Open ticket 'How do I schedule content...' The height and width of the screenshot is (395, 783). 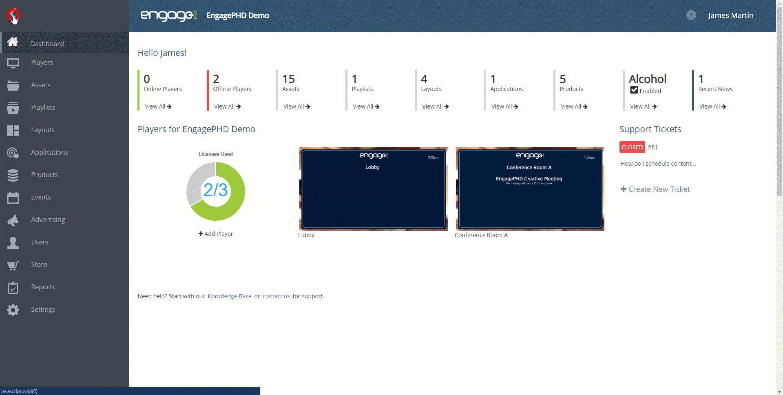pyautogui.click(x=658, y=164)
